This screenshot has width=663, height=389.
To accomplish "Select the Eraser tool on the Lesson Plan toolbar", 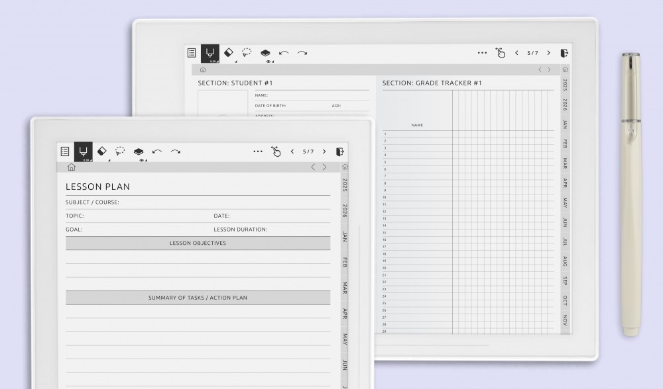I will coord(101,151).
